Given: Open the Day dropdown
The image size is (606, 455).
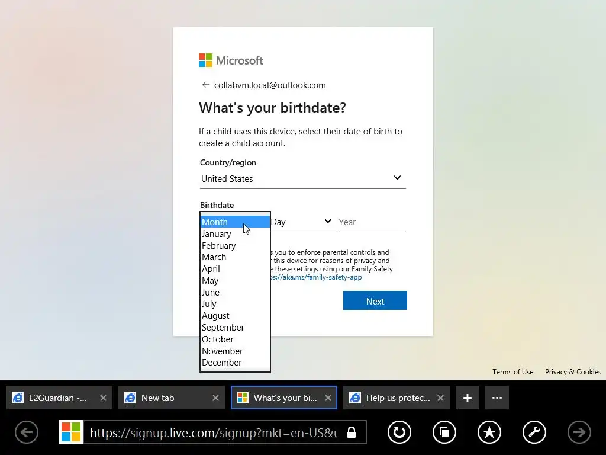Looking at the screenshot, I should (303, 222).
